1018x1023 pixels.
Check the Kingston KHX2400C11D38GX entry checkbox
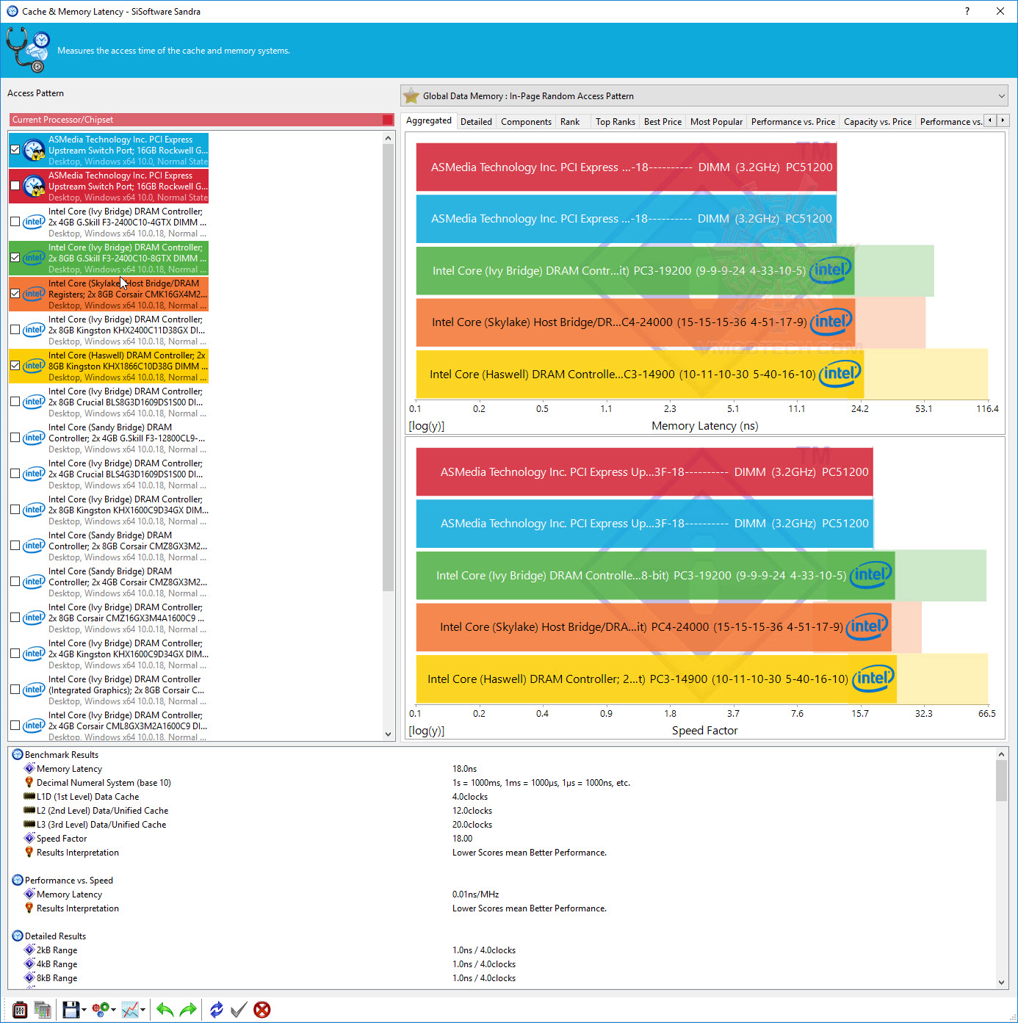(15, 330)
